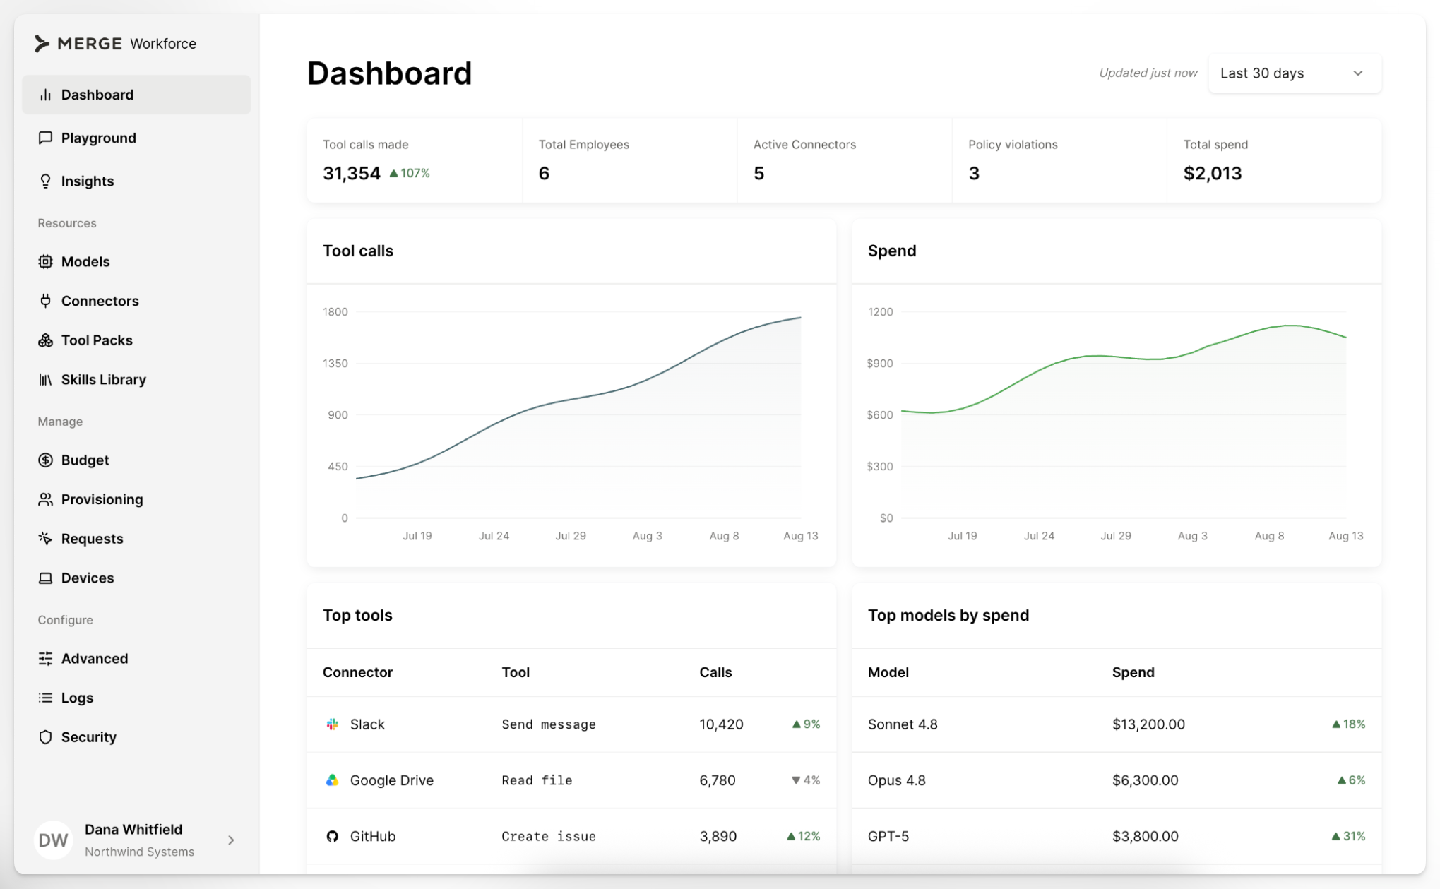Image resolution: width=1440 pixels, height=889 pixels.
Task: Select the Total Employees card value 6
Action: (544, 173)
